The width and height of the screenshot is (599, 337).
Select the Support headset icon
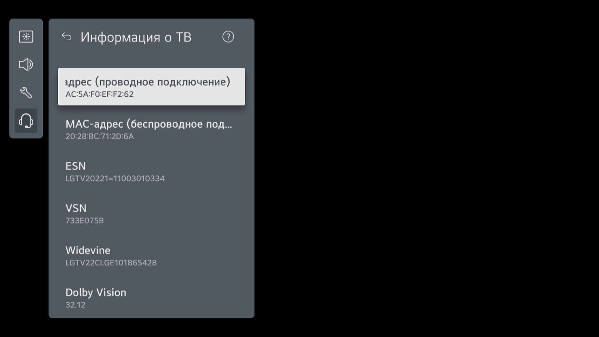tap(26, 121)
